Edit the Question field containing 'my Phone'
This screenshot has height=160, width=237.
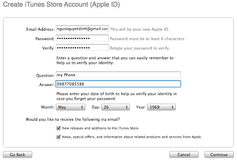118,75
